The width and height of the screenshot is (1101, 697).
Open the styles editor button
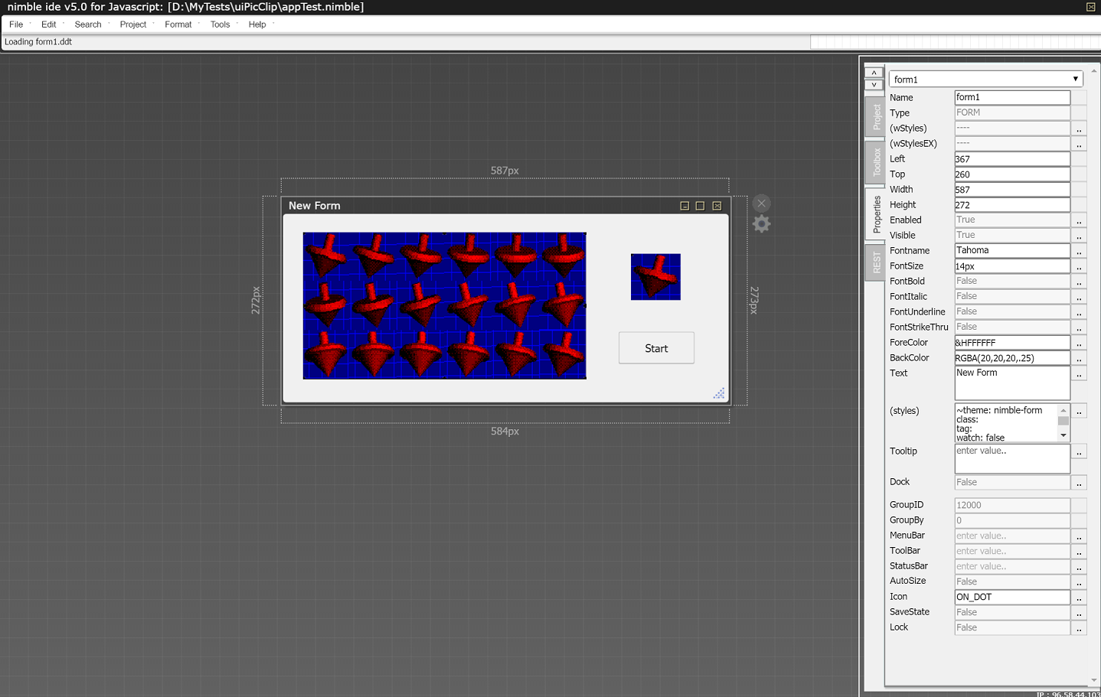coord(1079,412)
